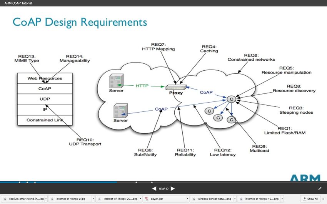This screenshot has width=327, height=204.
Task: Click the 'REQ13: MIME Type' label
Action: click(27, 58)
